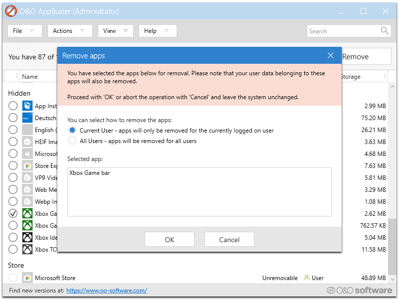The width and height of the screenshot is (399, 299).
Task: Click the Hidden category heading
Action: 19,93
